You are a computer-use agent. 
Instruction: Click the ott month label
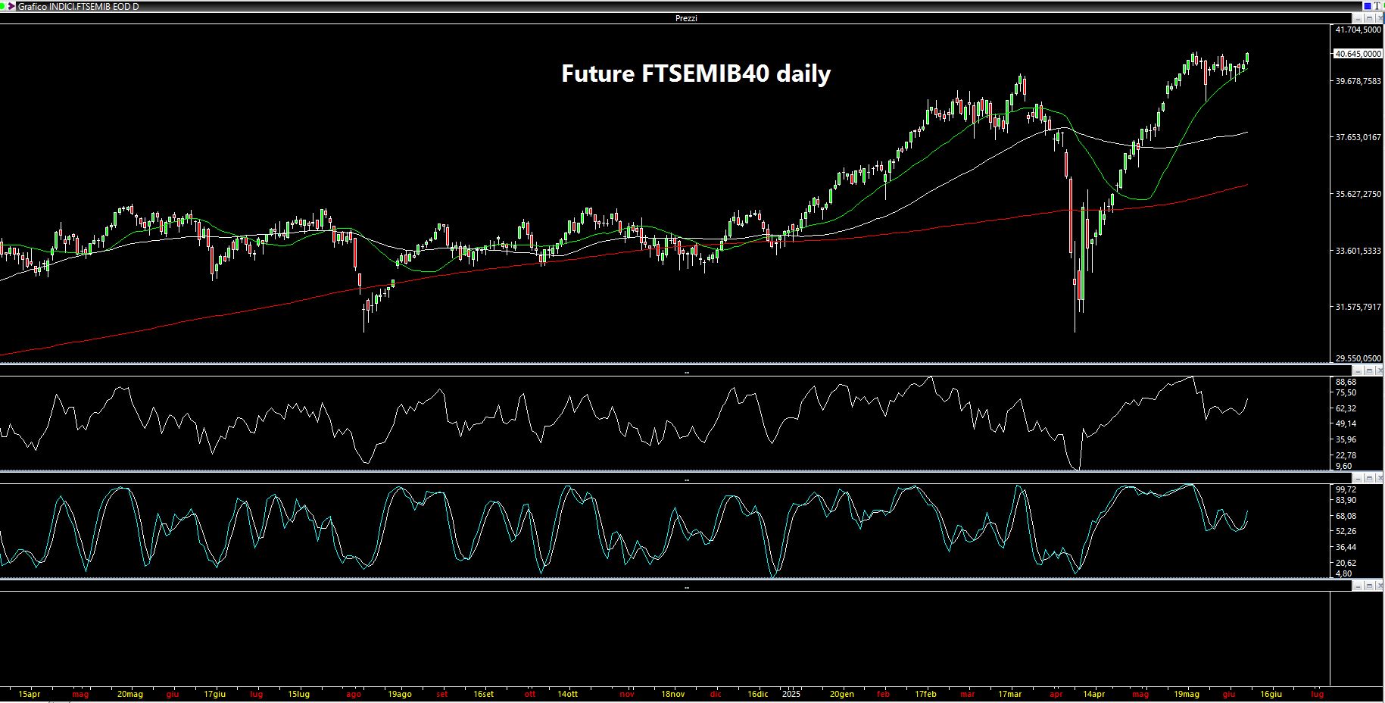tap(530, 694)
